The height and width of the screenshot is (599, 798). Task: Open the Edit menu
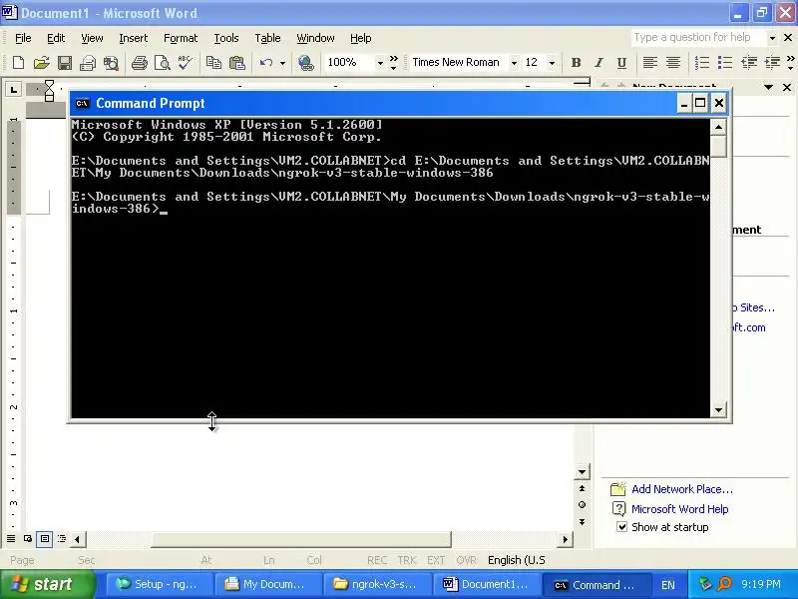56,38
